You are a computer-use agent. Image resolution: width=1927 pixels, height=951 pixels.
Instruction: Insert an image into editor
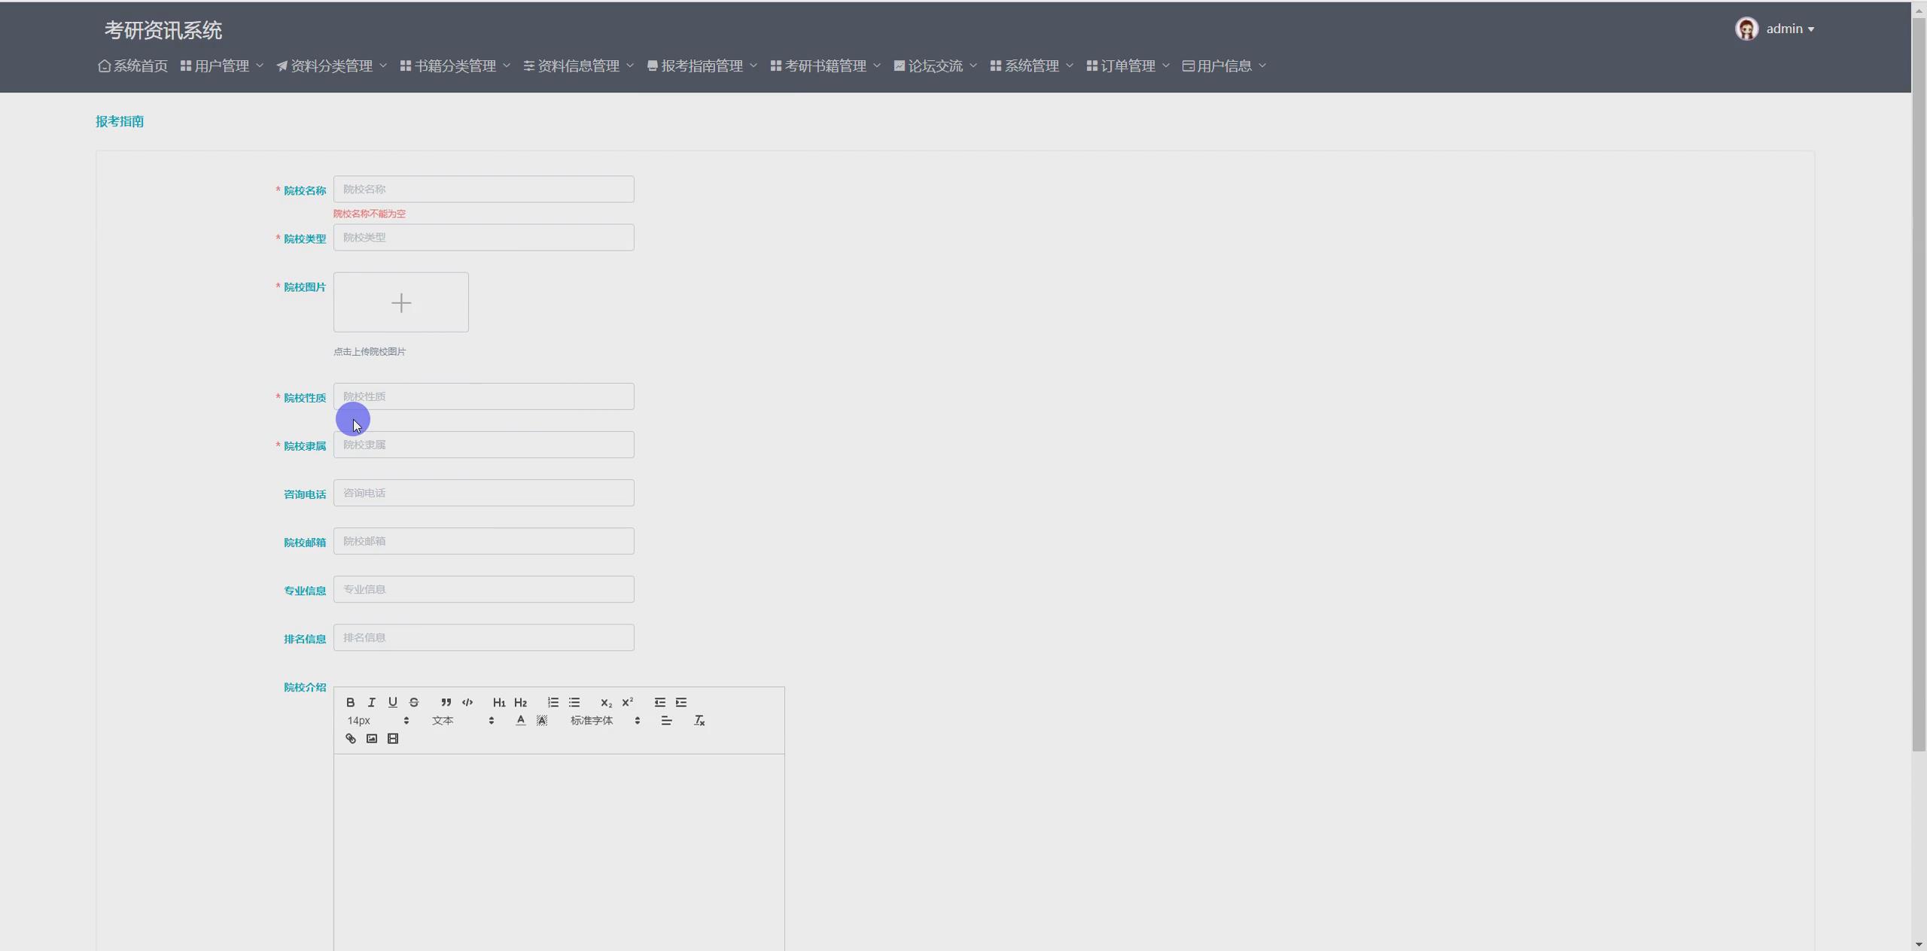coord(371,739)
